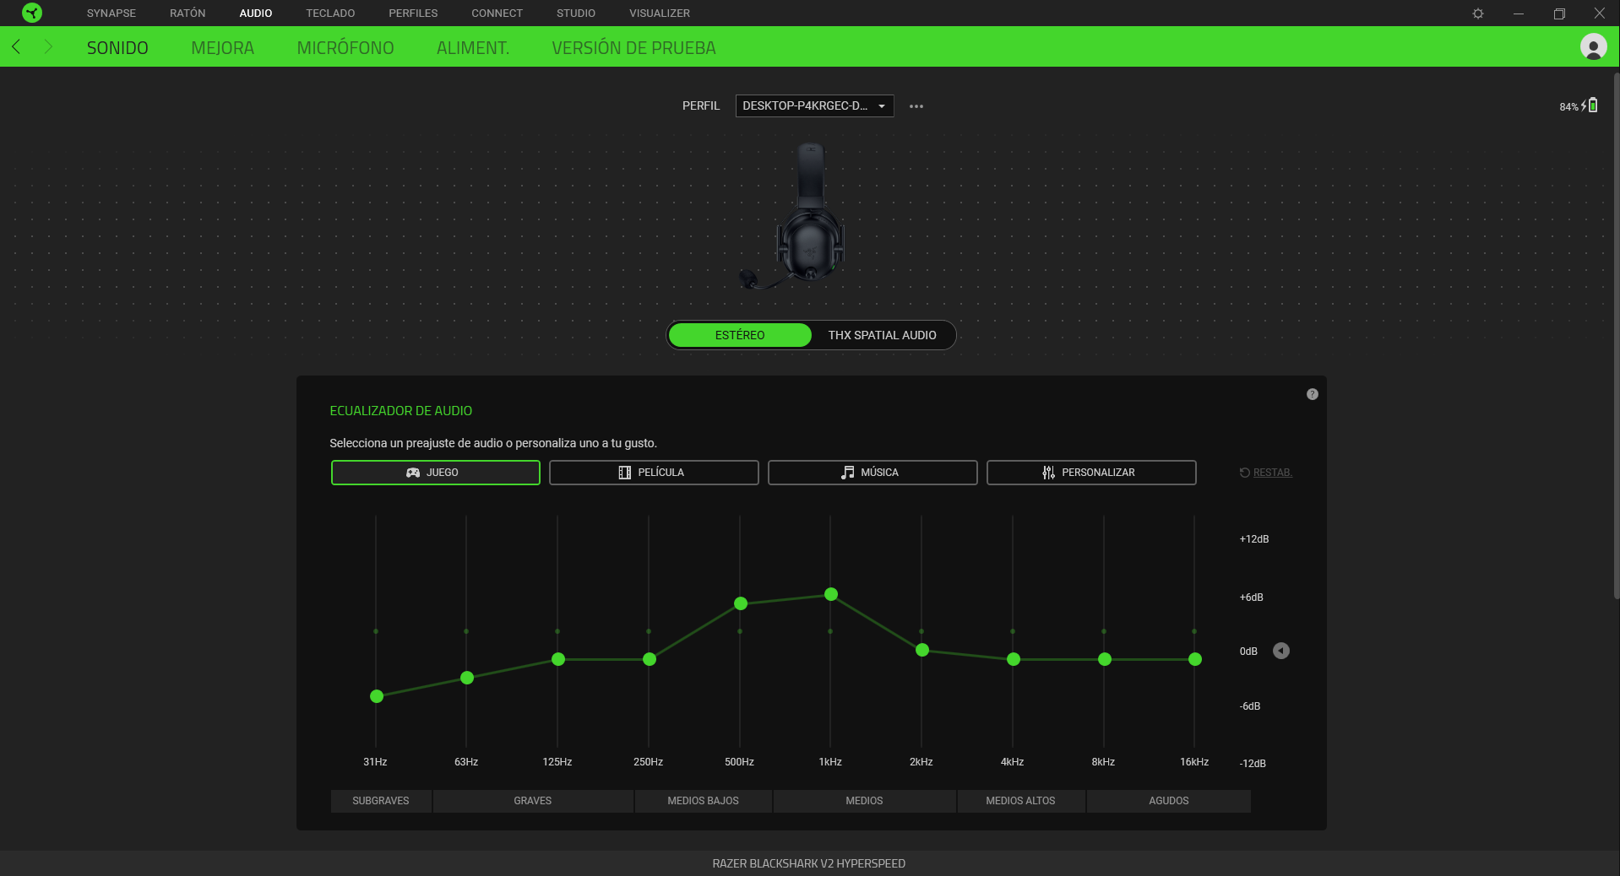Switch to the SONIDO tab
The height and width of the screenshot is (876, 1620).
pyautogui.click(x=117, y=48)
